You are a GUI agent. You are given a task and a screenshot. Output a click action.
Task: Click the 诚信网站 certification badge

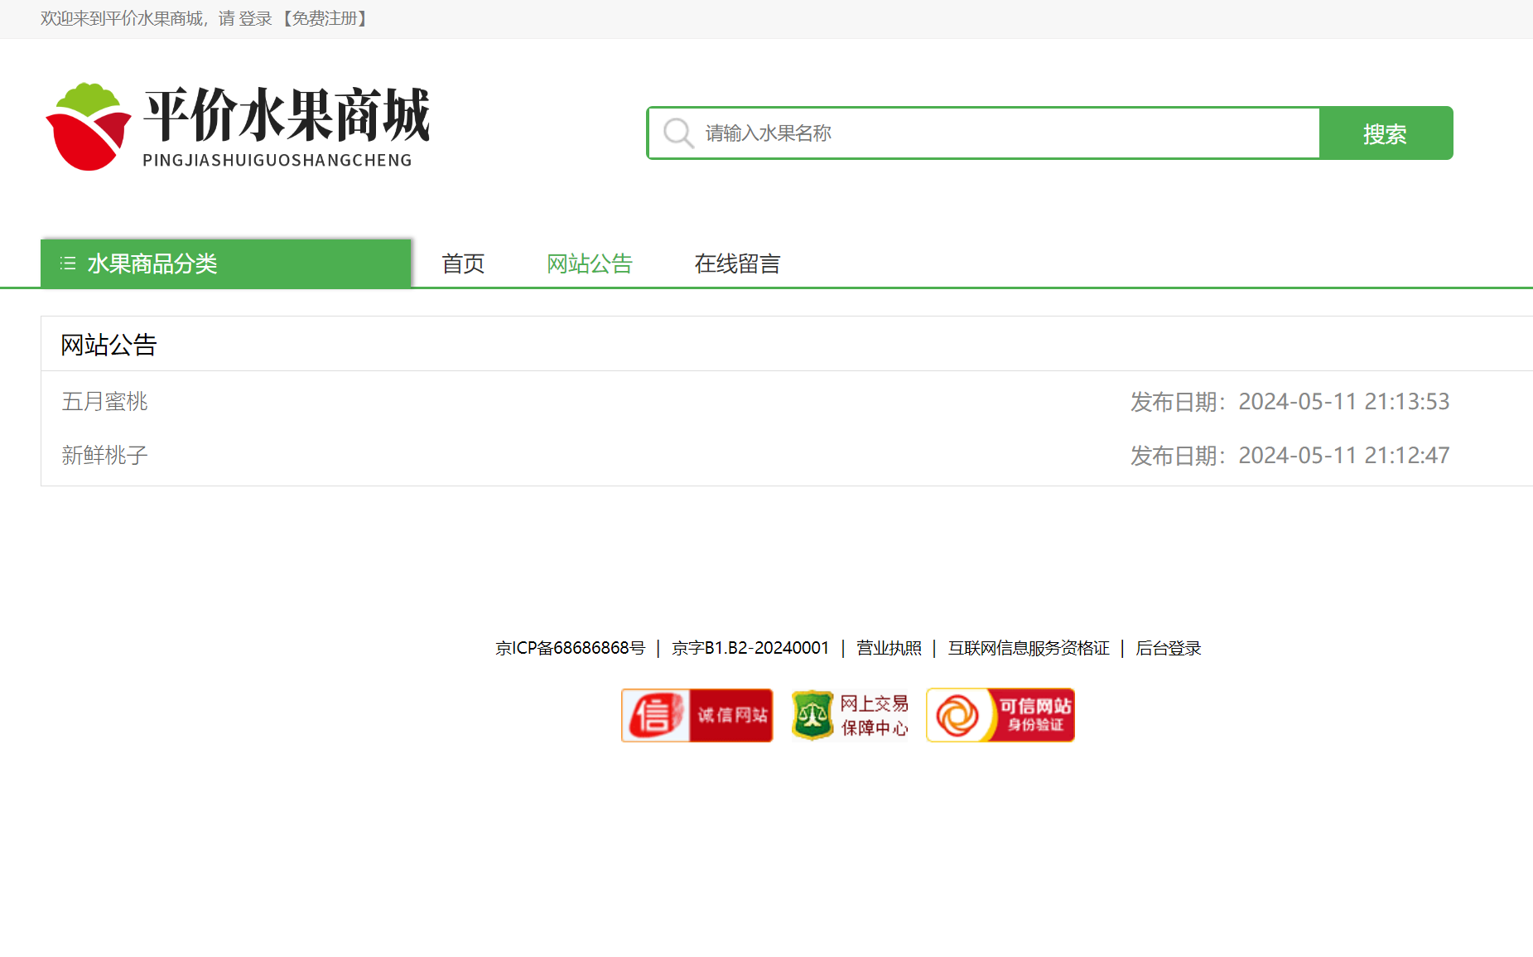(x=697, y=714)
